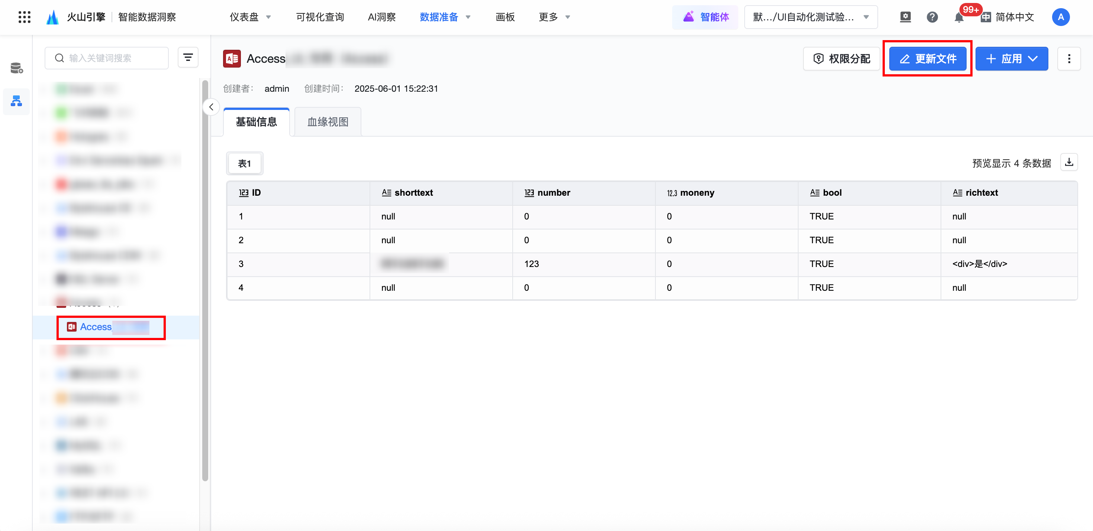
Task: Open the AI洞察 menu item
Action: 381,17
